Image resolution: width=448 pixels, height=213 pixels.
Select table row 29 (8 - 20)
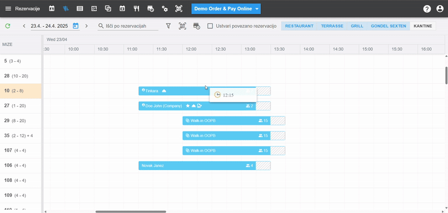(21, 120)
